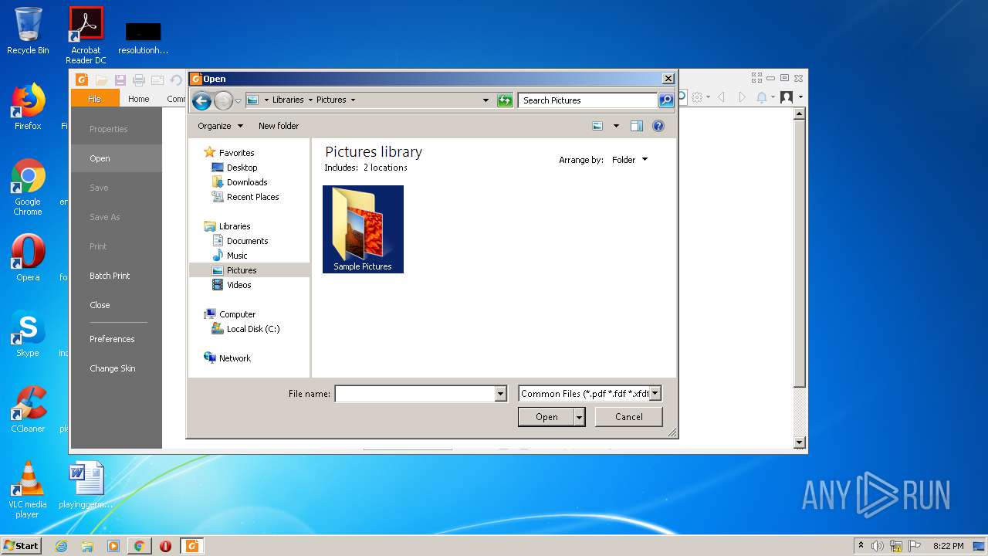Click the Back arrow in Open dialog
This screenshot has height=556, width=988.
[201, 100]
